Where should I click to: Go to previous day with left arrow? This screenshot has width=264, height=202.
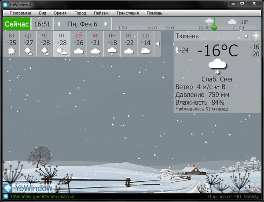[59, 24]
